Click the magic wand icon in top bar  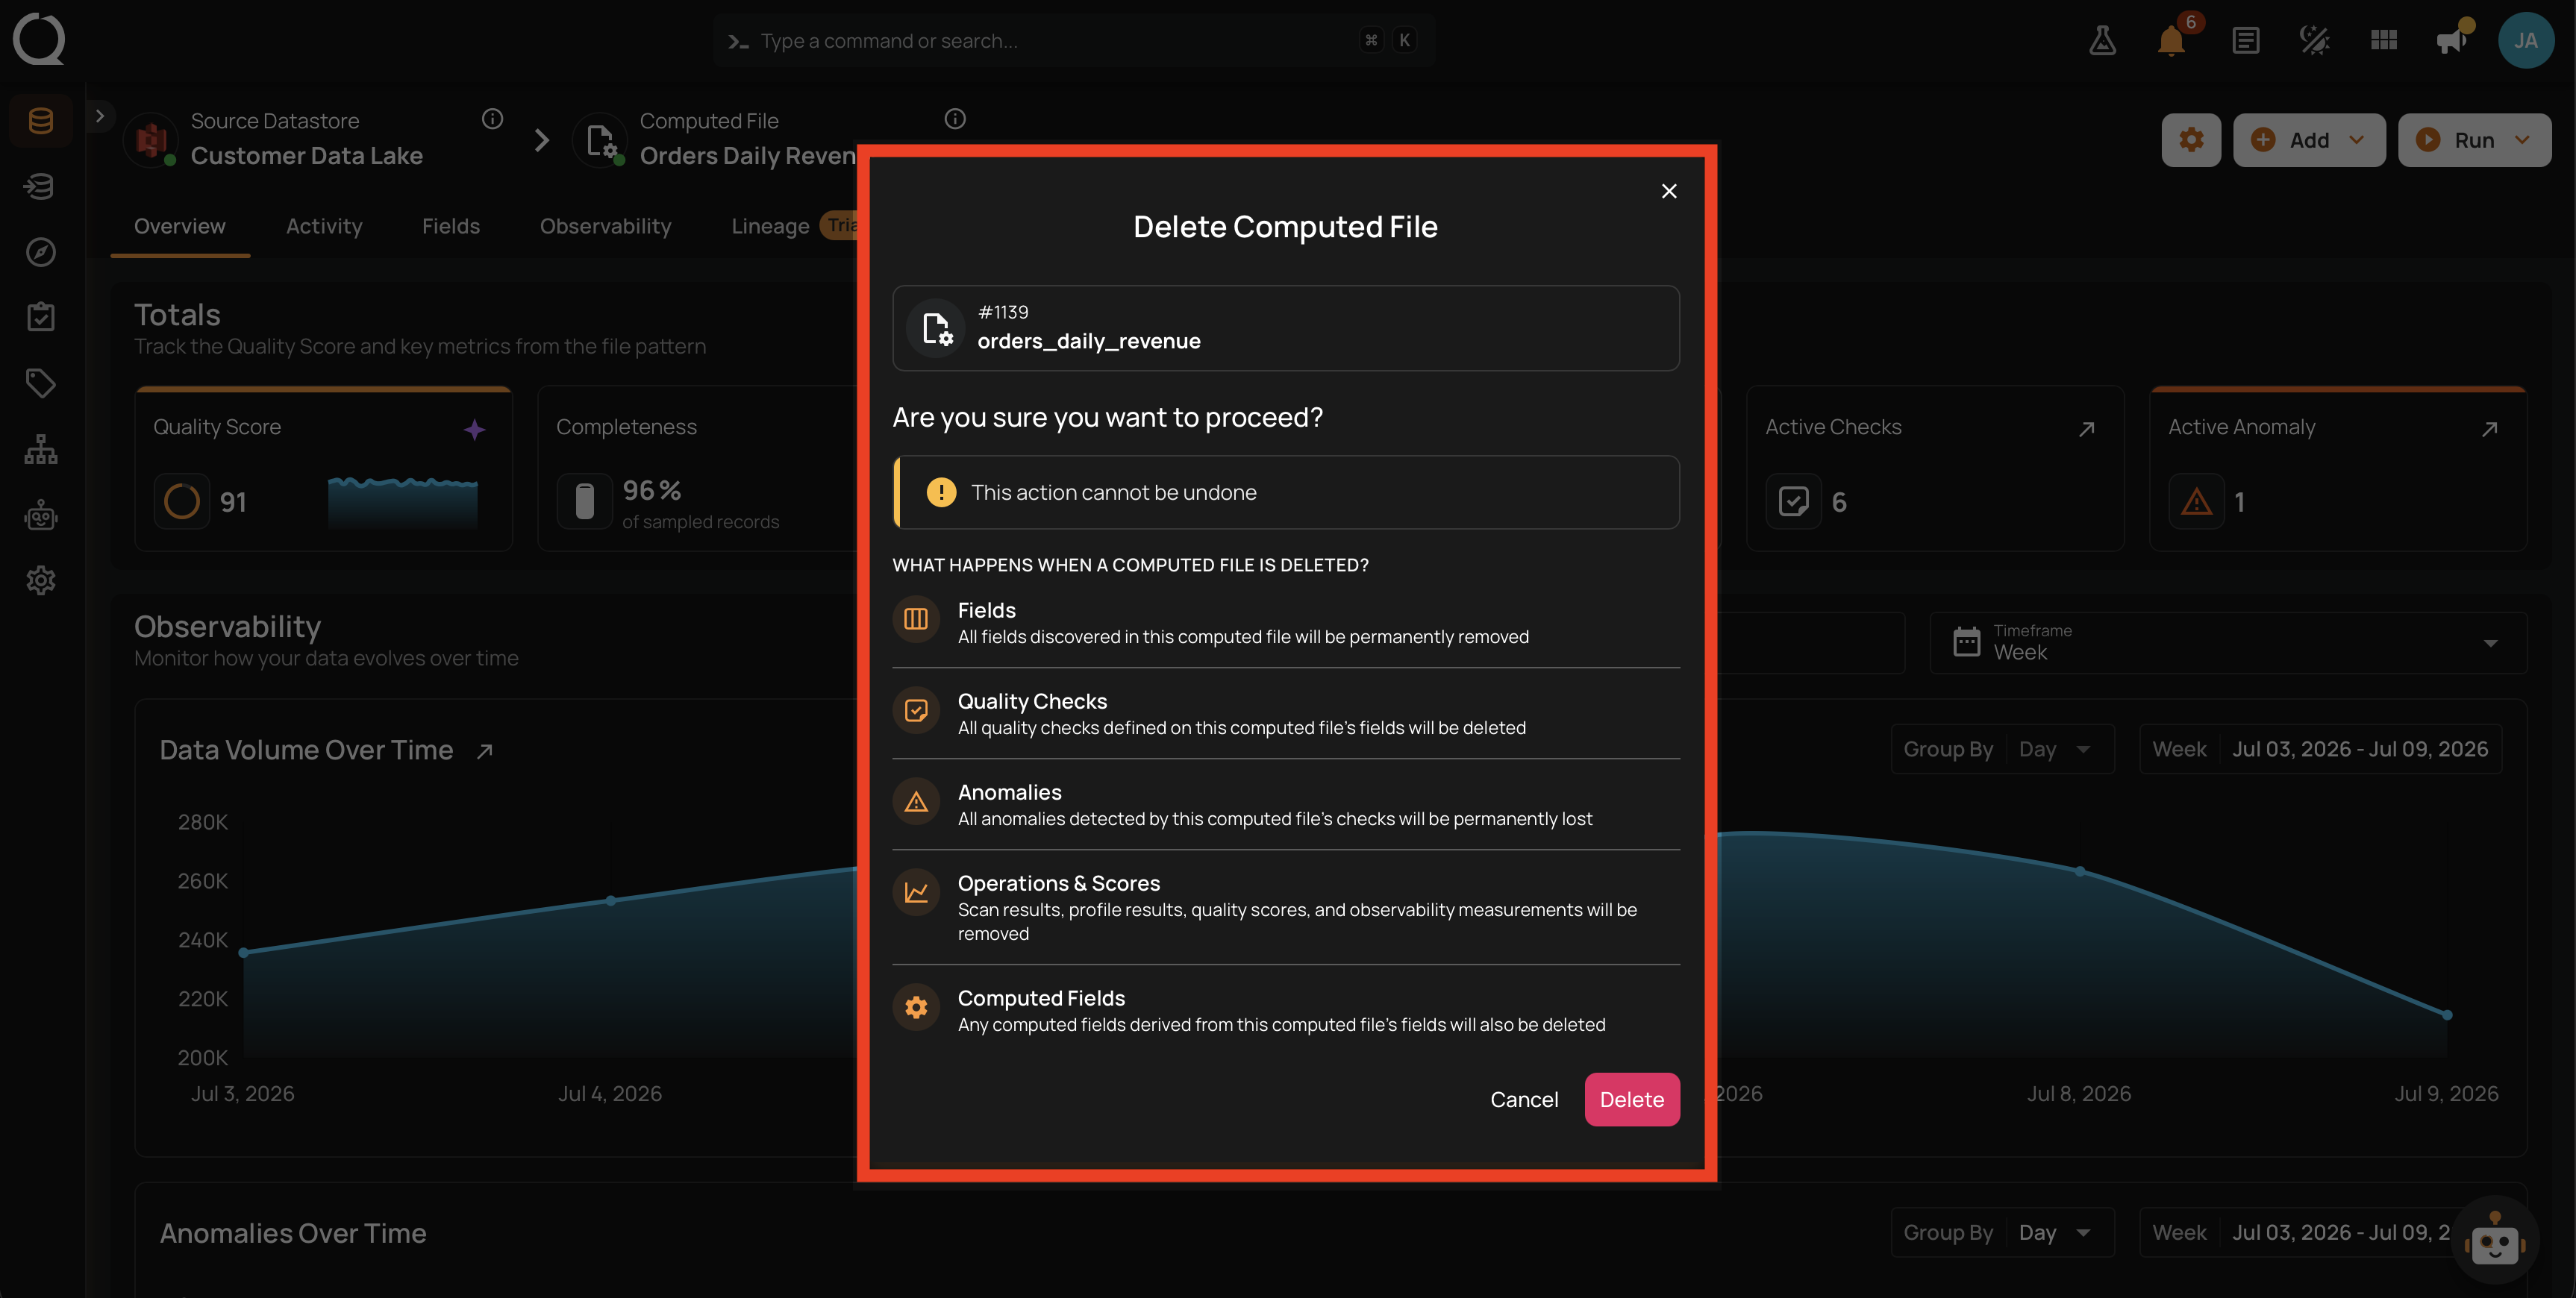[2314, 40]
